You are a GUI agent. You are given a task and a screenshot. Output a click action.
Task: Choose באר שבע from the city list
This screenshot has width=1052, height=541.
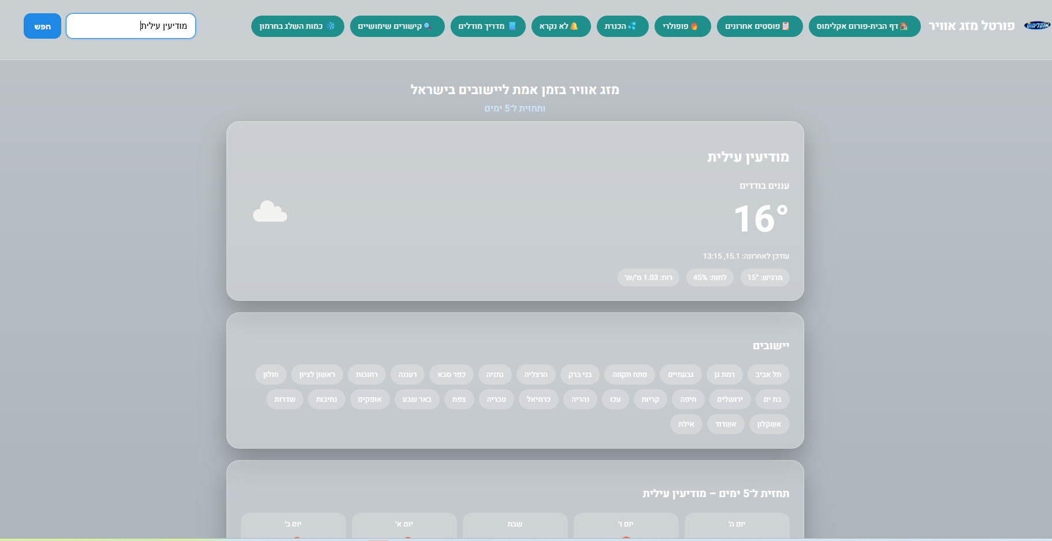click(417, 399)
